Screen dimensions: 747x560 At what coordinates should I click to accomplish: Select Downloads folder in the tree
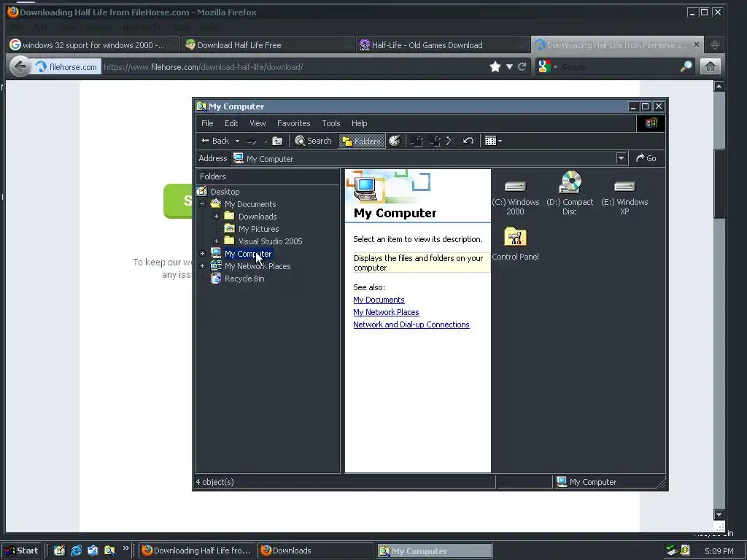coord(258,217)
